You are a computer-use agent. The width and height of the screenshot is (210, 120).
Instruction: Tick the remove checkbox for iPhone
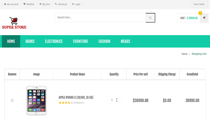12,100
